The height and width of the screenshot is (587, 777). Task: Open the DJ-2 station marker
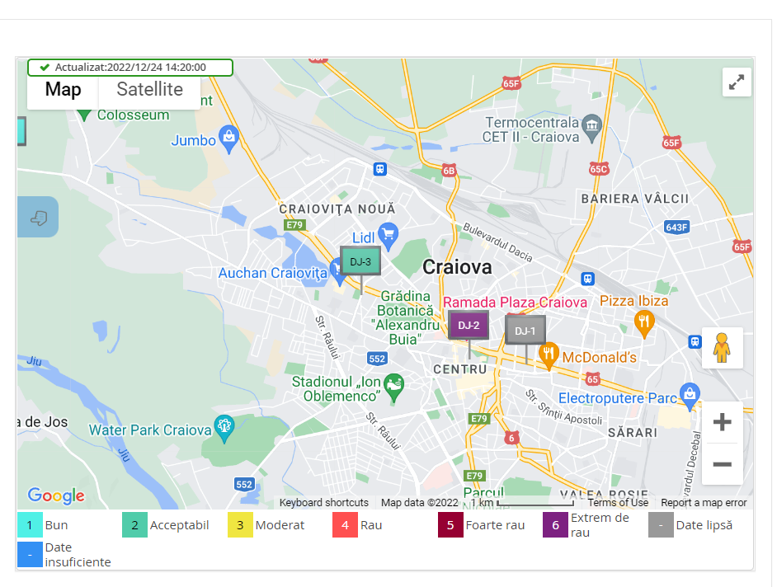pos(469,325)
